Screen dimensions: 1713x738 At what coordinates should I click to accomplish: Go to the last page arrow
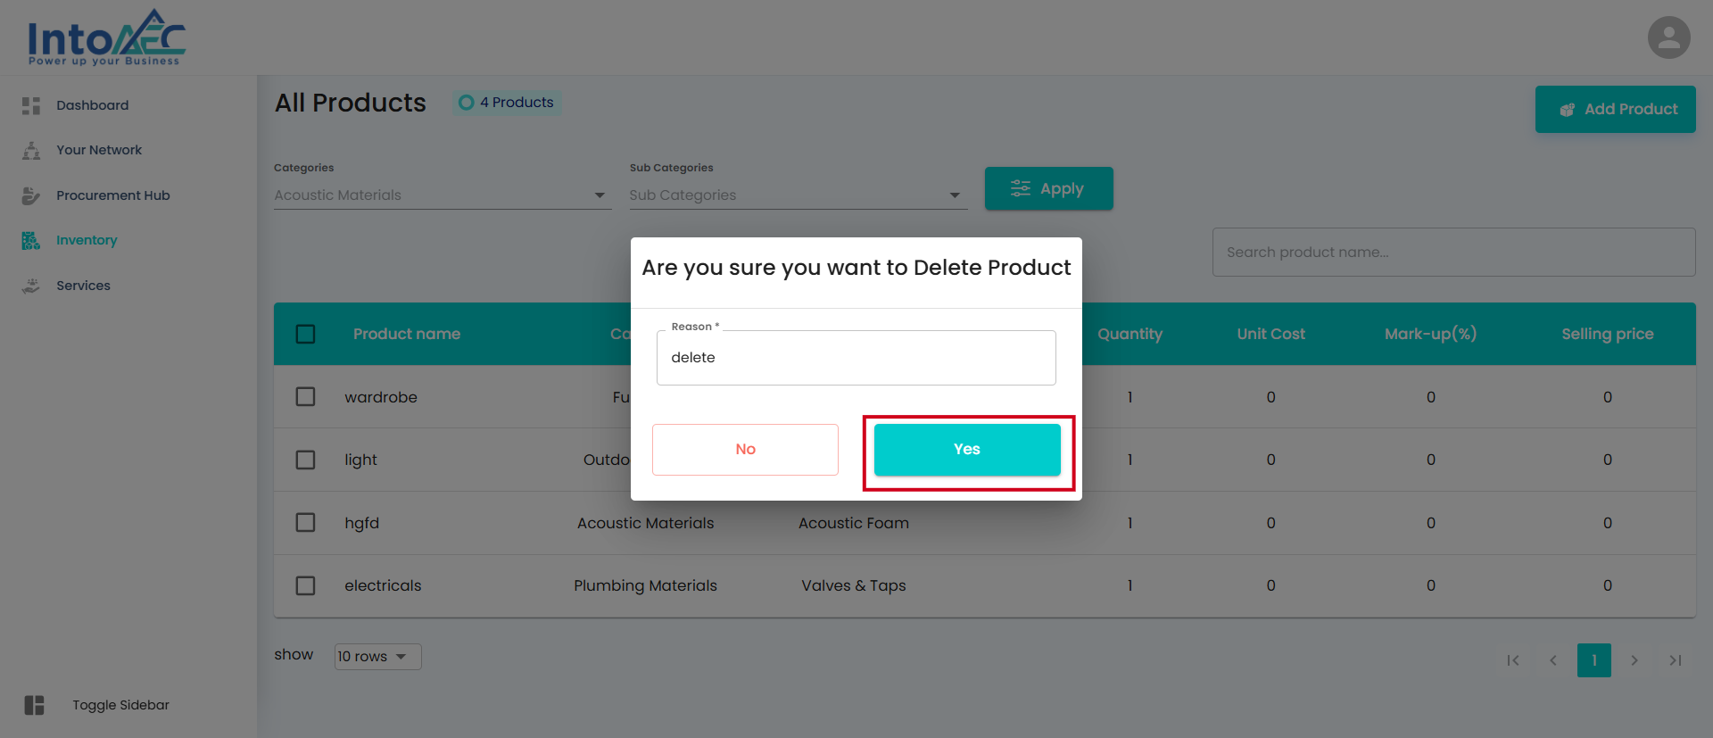[1675, 660]
